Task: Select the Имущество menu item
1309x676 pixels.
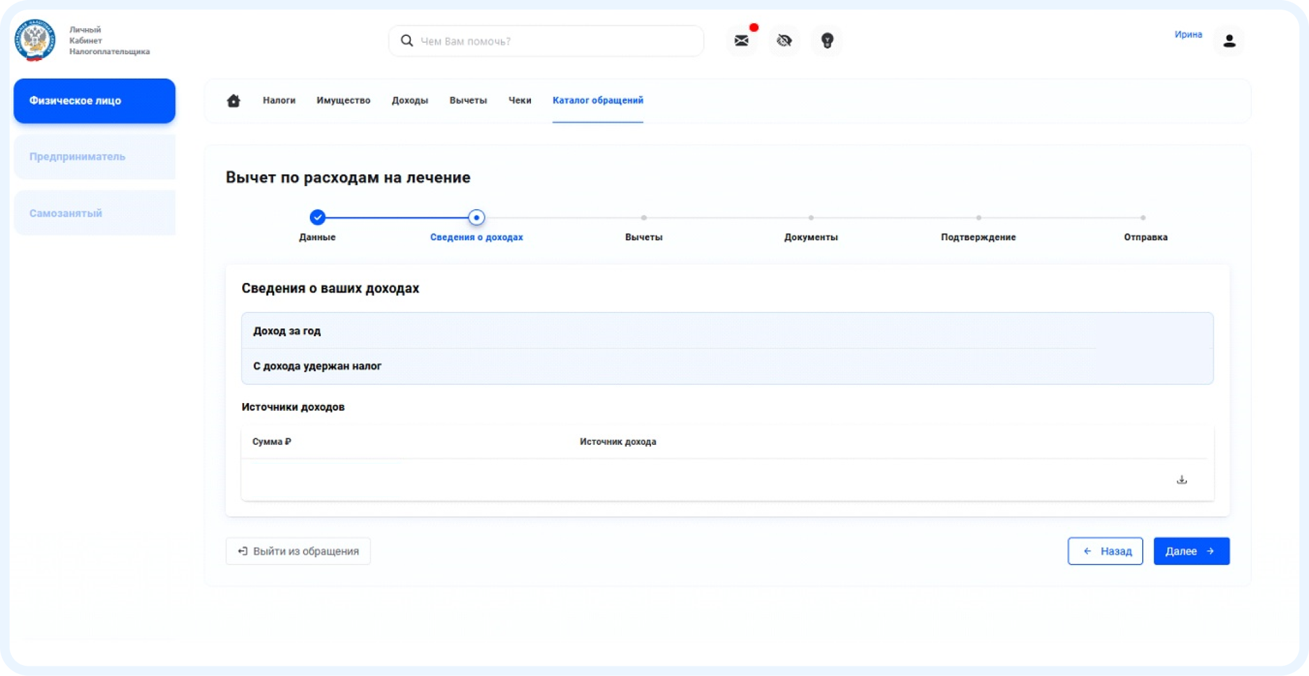Action: click(343, 100)
